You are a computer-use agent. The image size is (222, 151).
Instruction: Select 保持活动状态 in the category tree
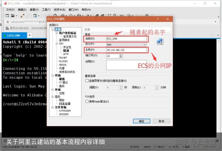pos(67,72)
